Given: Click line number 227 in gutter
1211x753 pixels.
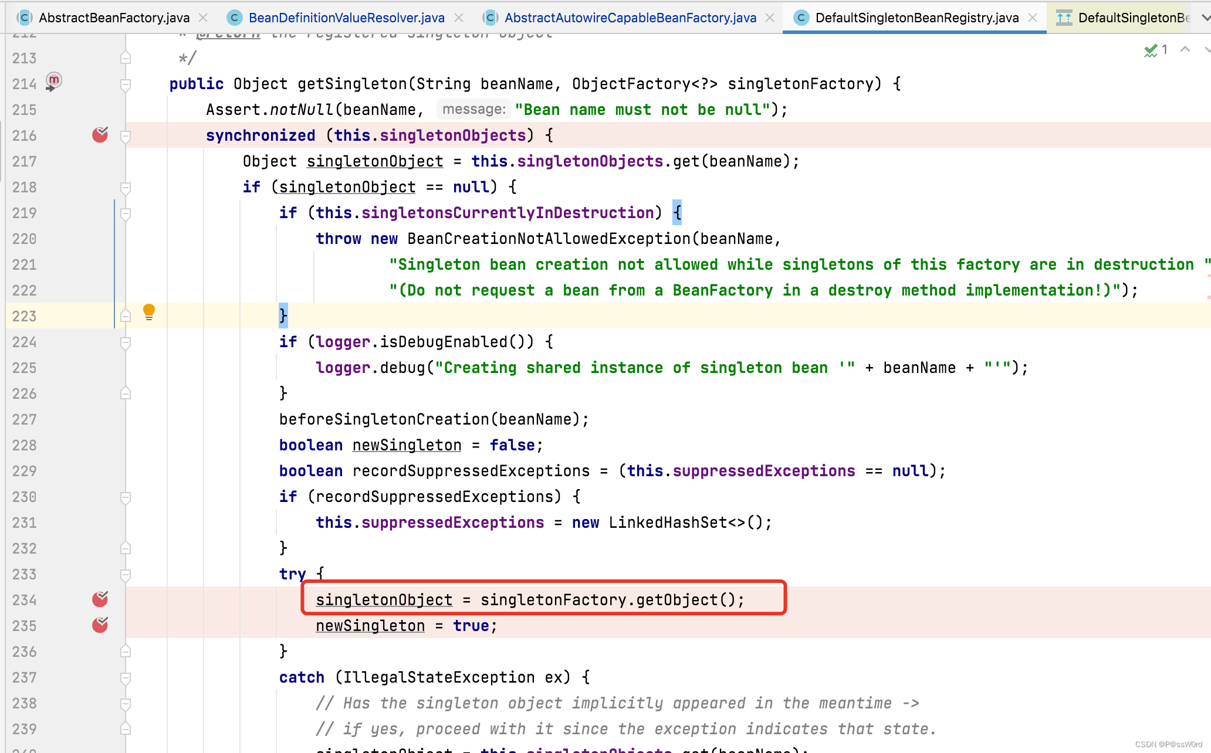Looking at the screenshot, I should point(24,419).
